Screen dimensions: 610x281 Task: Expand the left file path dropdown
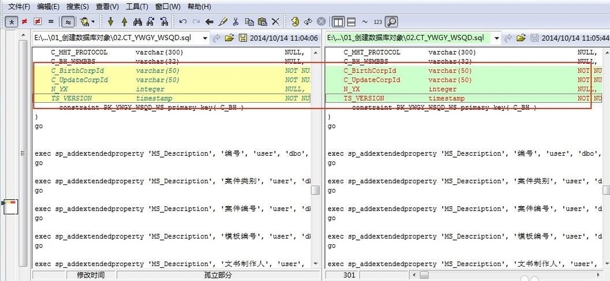pyautogui.click(x=205, y=38)
